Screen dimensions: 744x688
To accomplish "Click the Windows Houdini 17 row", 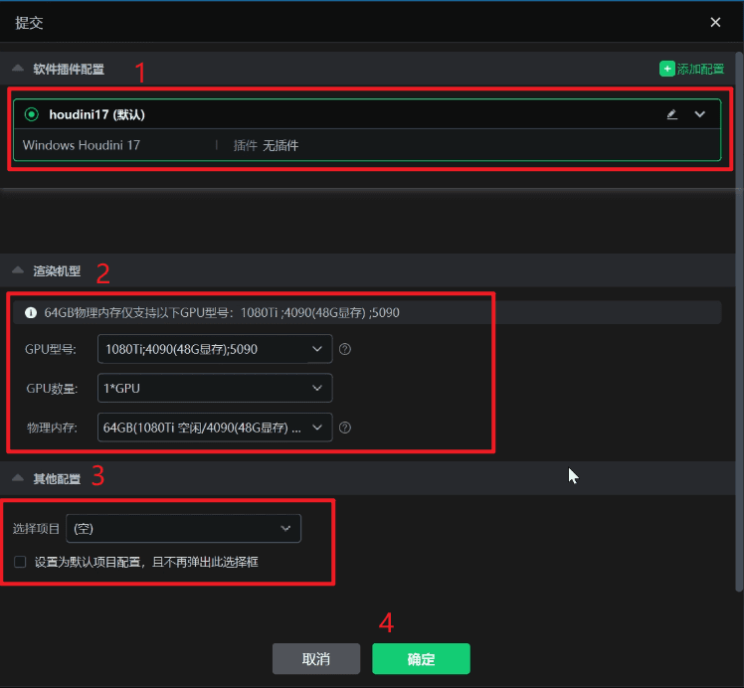I will 82,145.
